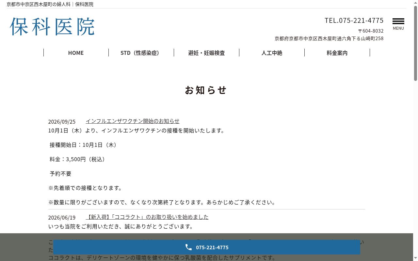The height and width of the screenshot is (261, 418).
Task: Click the postal code 〒604-8032
Action: click(x=371, y=31)
